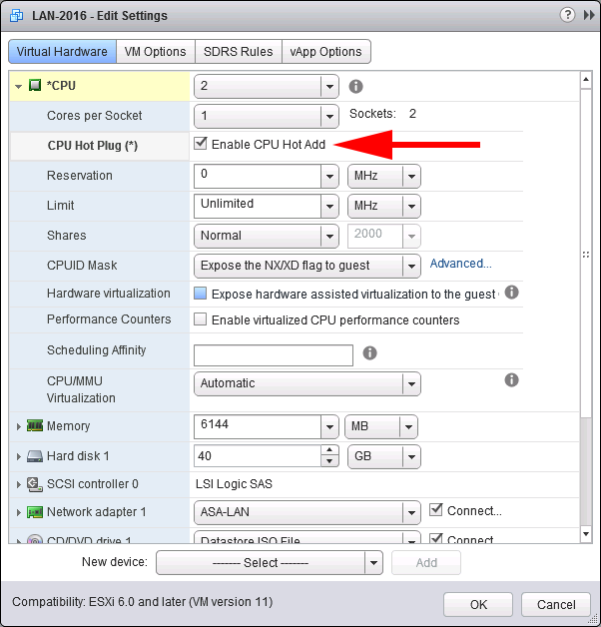Click the info icon for CPU/MMU Virtualization
This screenshot has width=601, height=627.
point(511,379)
